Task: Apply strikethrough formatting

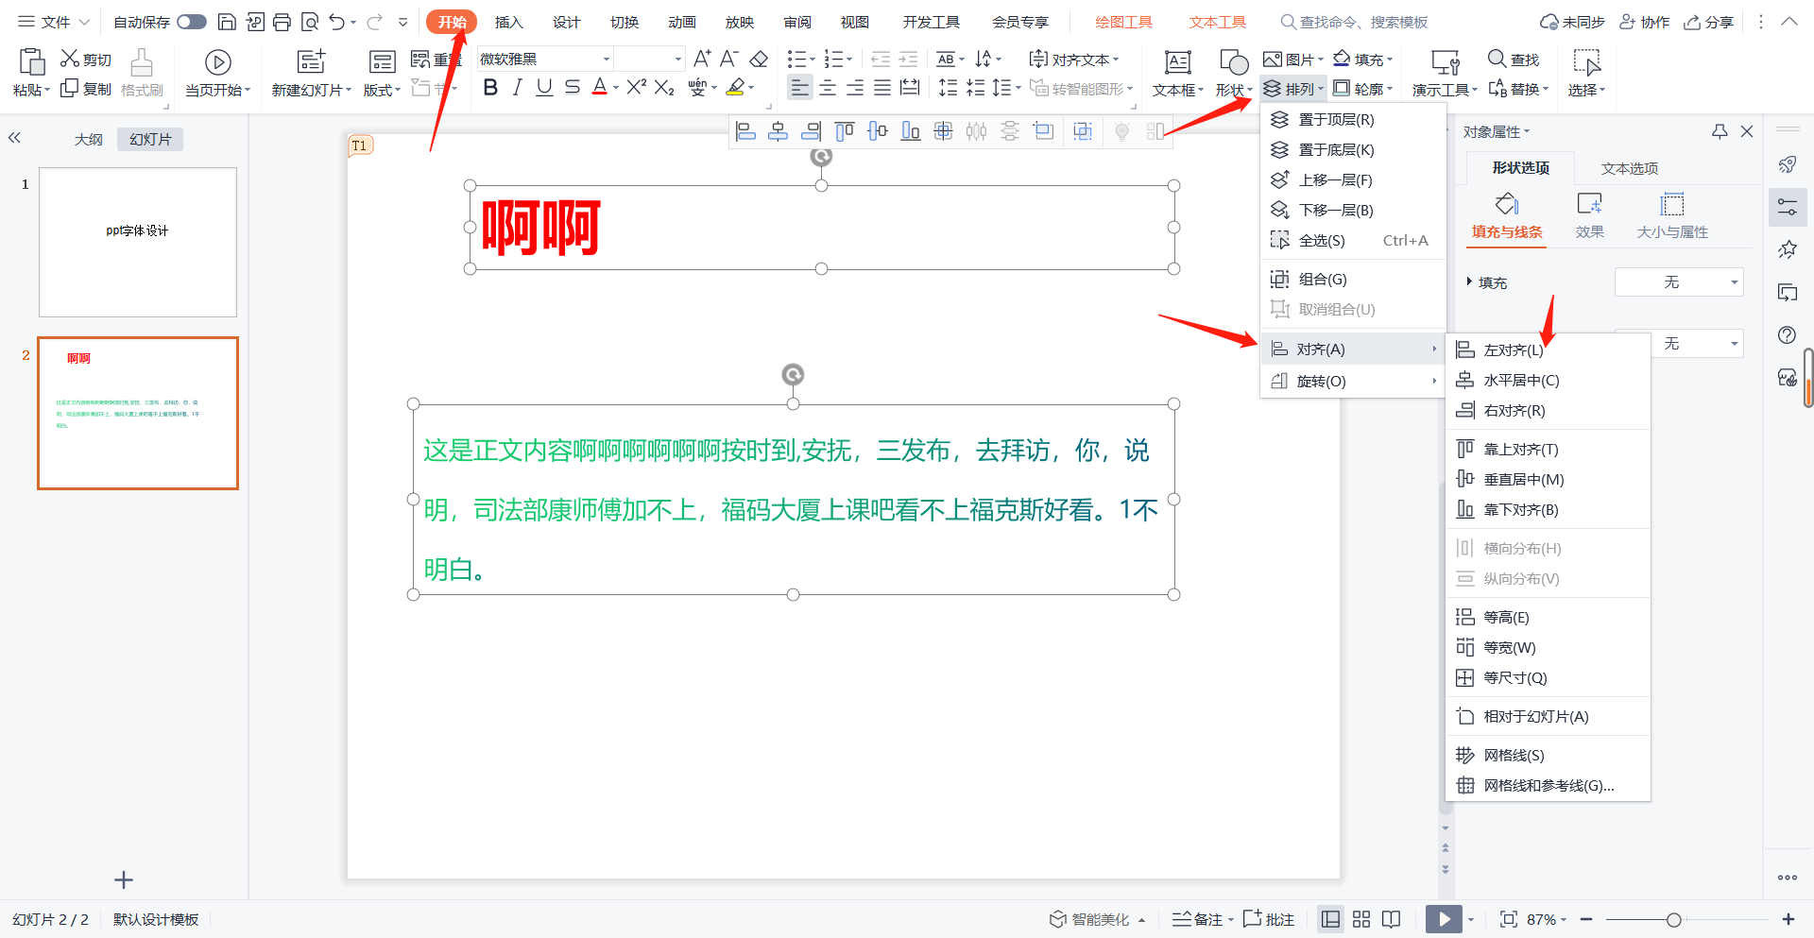Action: coord(572,88)
